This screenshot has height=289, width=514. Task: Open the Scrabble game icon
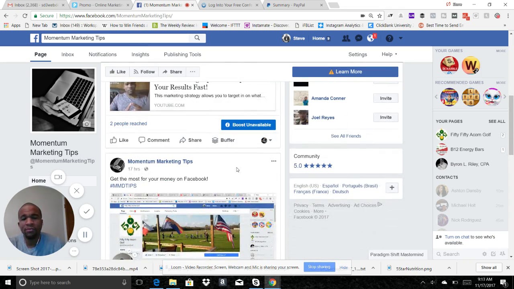click(x=449, y=65)
